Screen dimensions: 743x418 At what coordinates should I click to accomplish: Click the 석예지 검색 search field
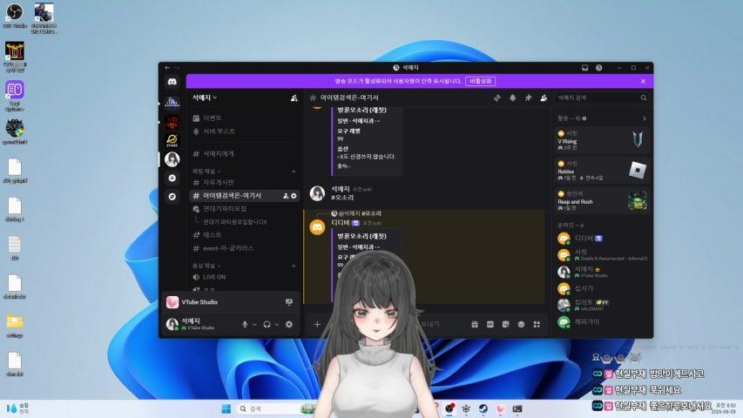(x=602, y=98)
